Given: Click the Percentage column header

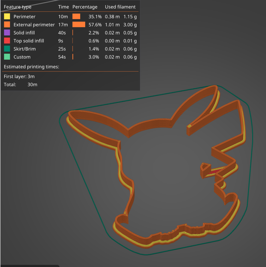Looking at the screenshot, I should click(85, 7).
